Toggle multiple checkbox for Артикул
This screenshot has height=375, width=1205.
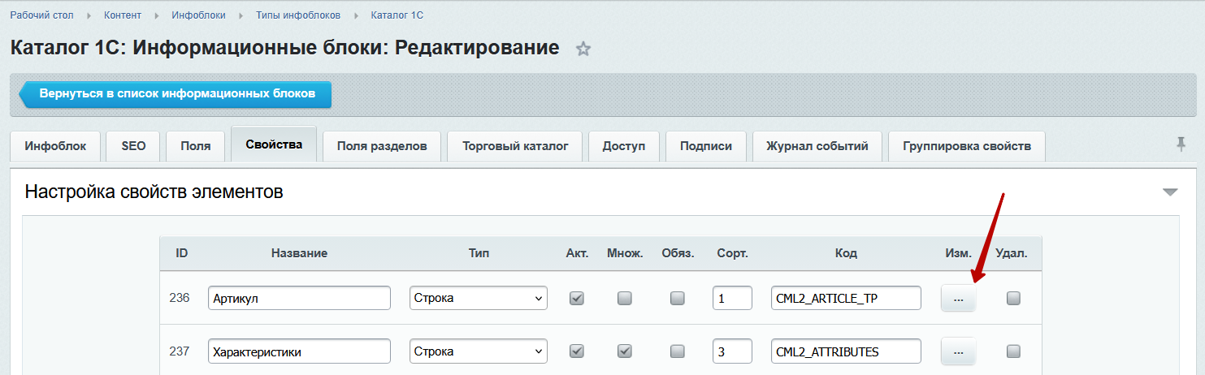[624, 299]
